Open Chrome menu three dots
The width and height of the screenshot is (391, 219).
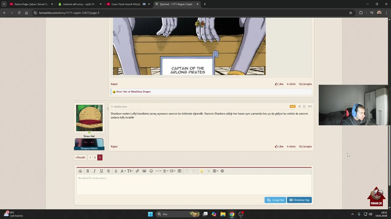tap(386, 13)
